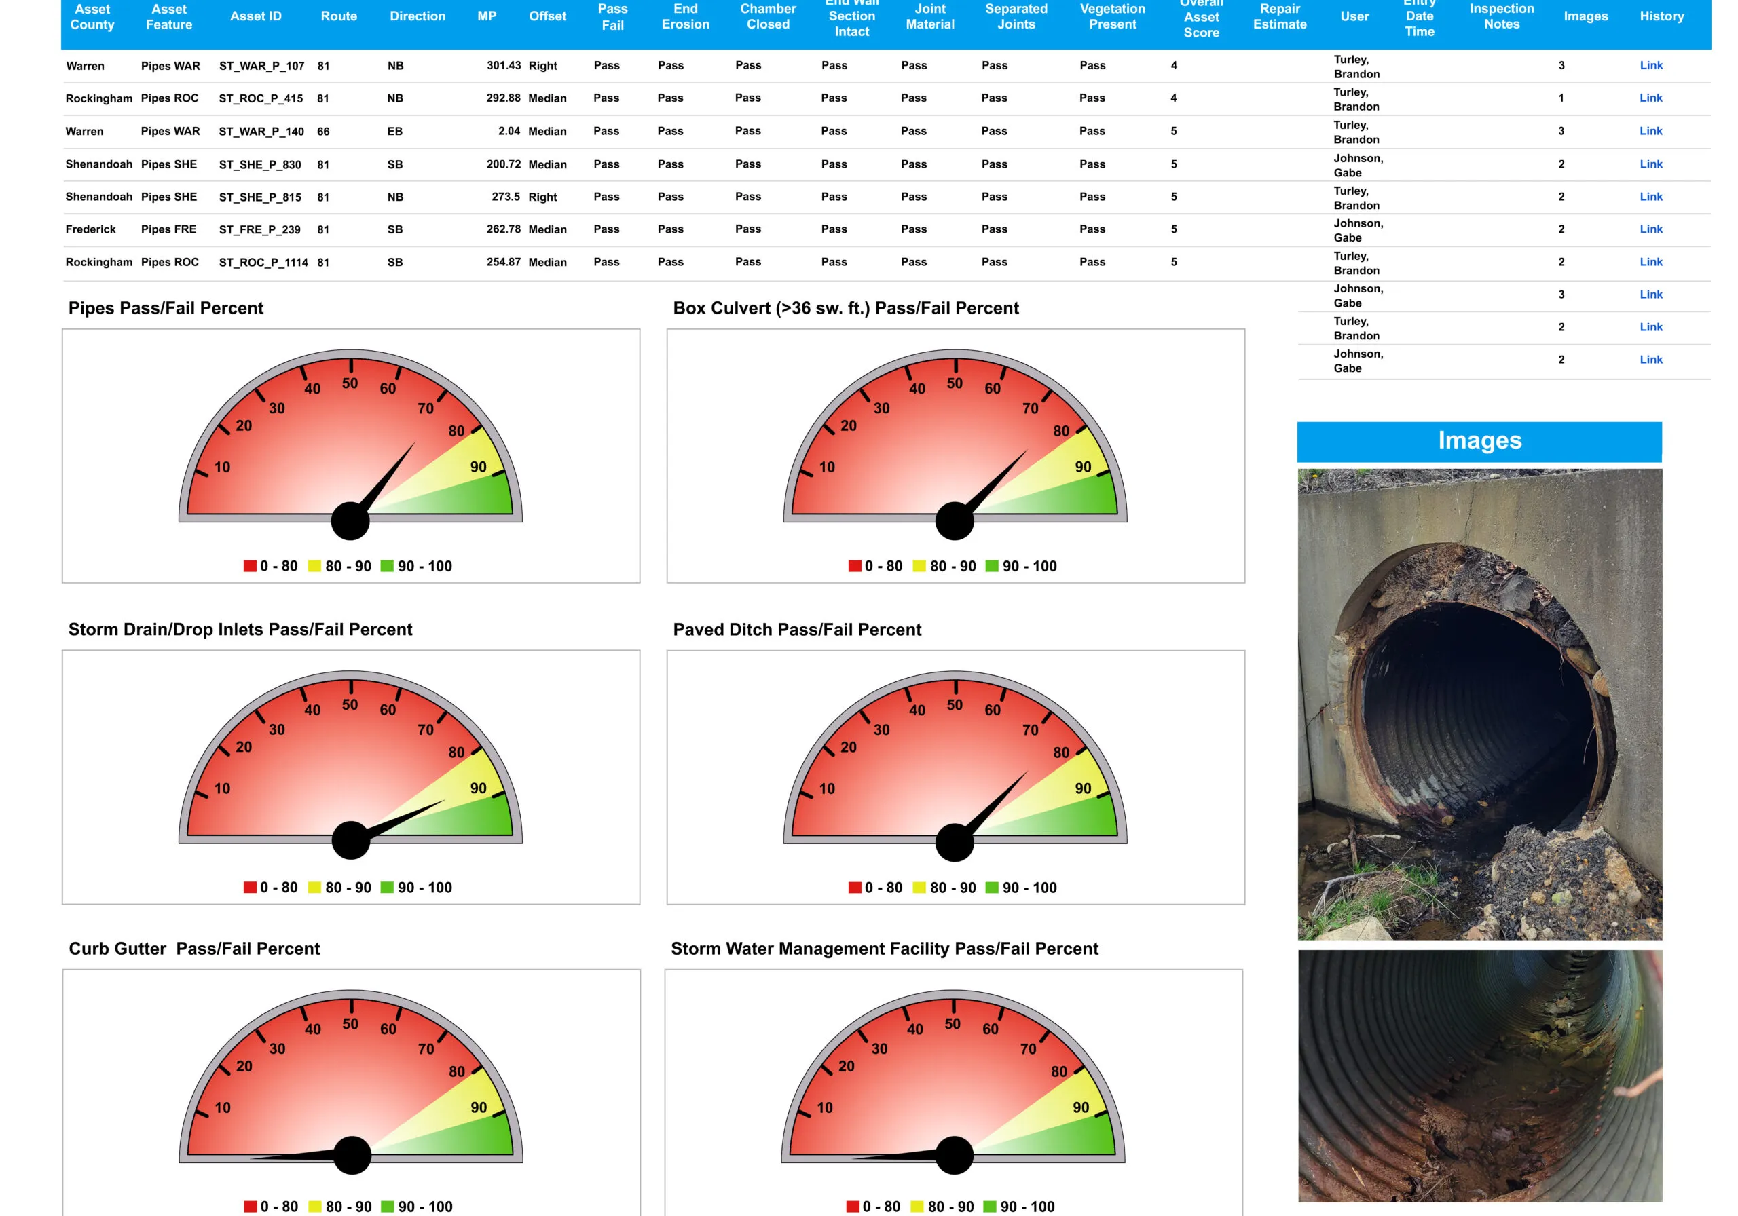Open the culvert outlet photo thumbnail

(x=1479, y=704)
